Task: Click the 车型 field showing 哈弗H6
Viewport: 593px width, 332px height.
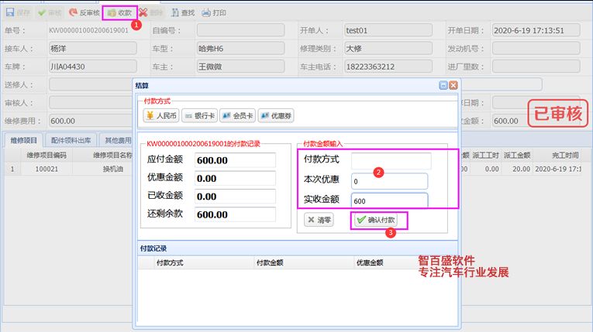Action: (240, 48)
